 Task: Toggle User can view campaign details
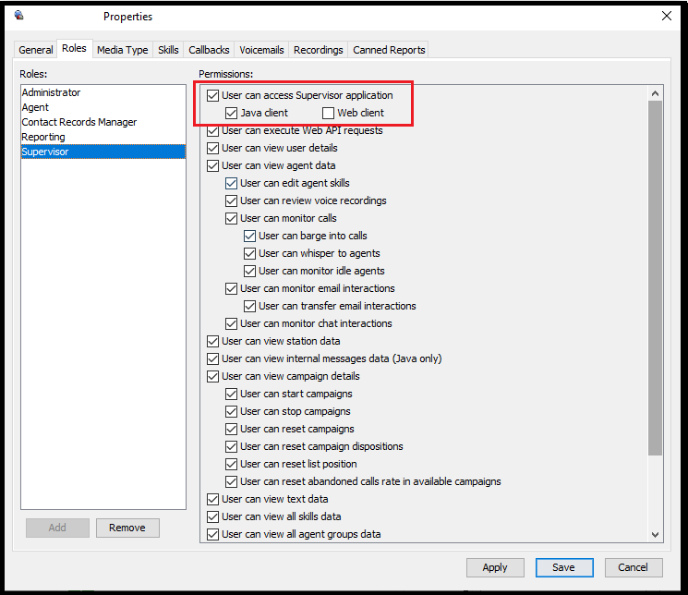(x=212, y=376)
